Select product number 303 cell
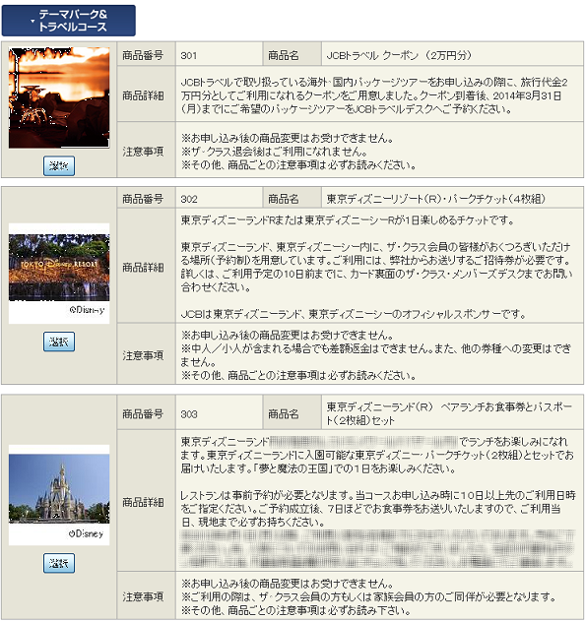 (219, 414)
